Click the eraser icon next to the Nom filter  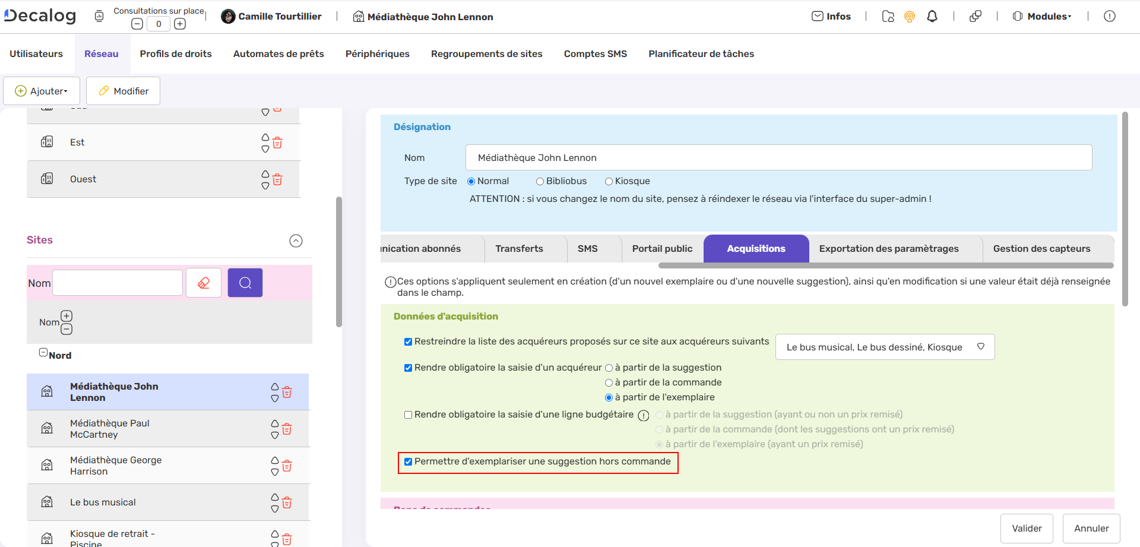point(204,282)
